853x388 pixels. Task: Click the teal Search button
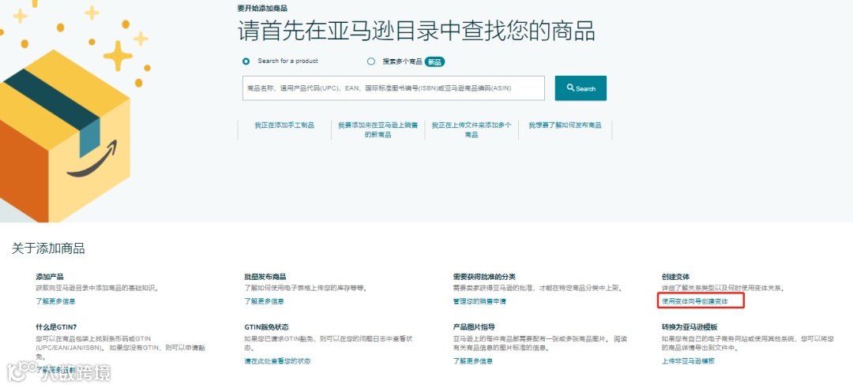click(x=581, y=88)
